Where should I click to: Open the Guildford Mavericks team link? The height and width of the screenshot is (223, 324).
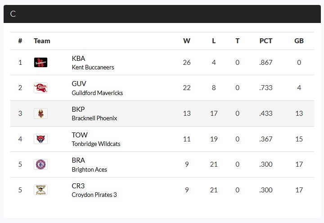pyautogui.click(x=97, y=93)
